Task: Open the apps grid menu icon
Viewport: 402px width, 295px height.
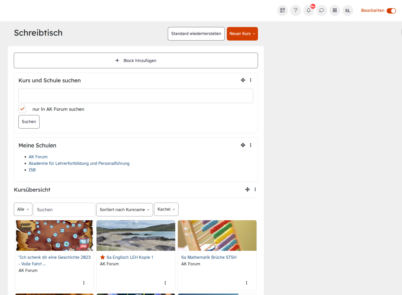Action: coord(334,10)
